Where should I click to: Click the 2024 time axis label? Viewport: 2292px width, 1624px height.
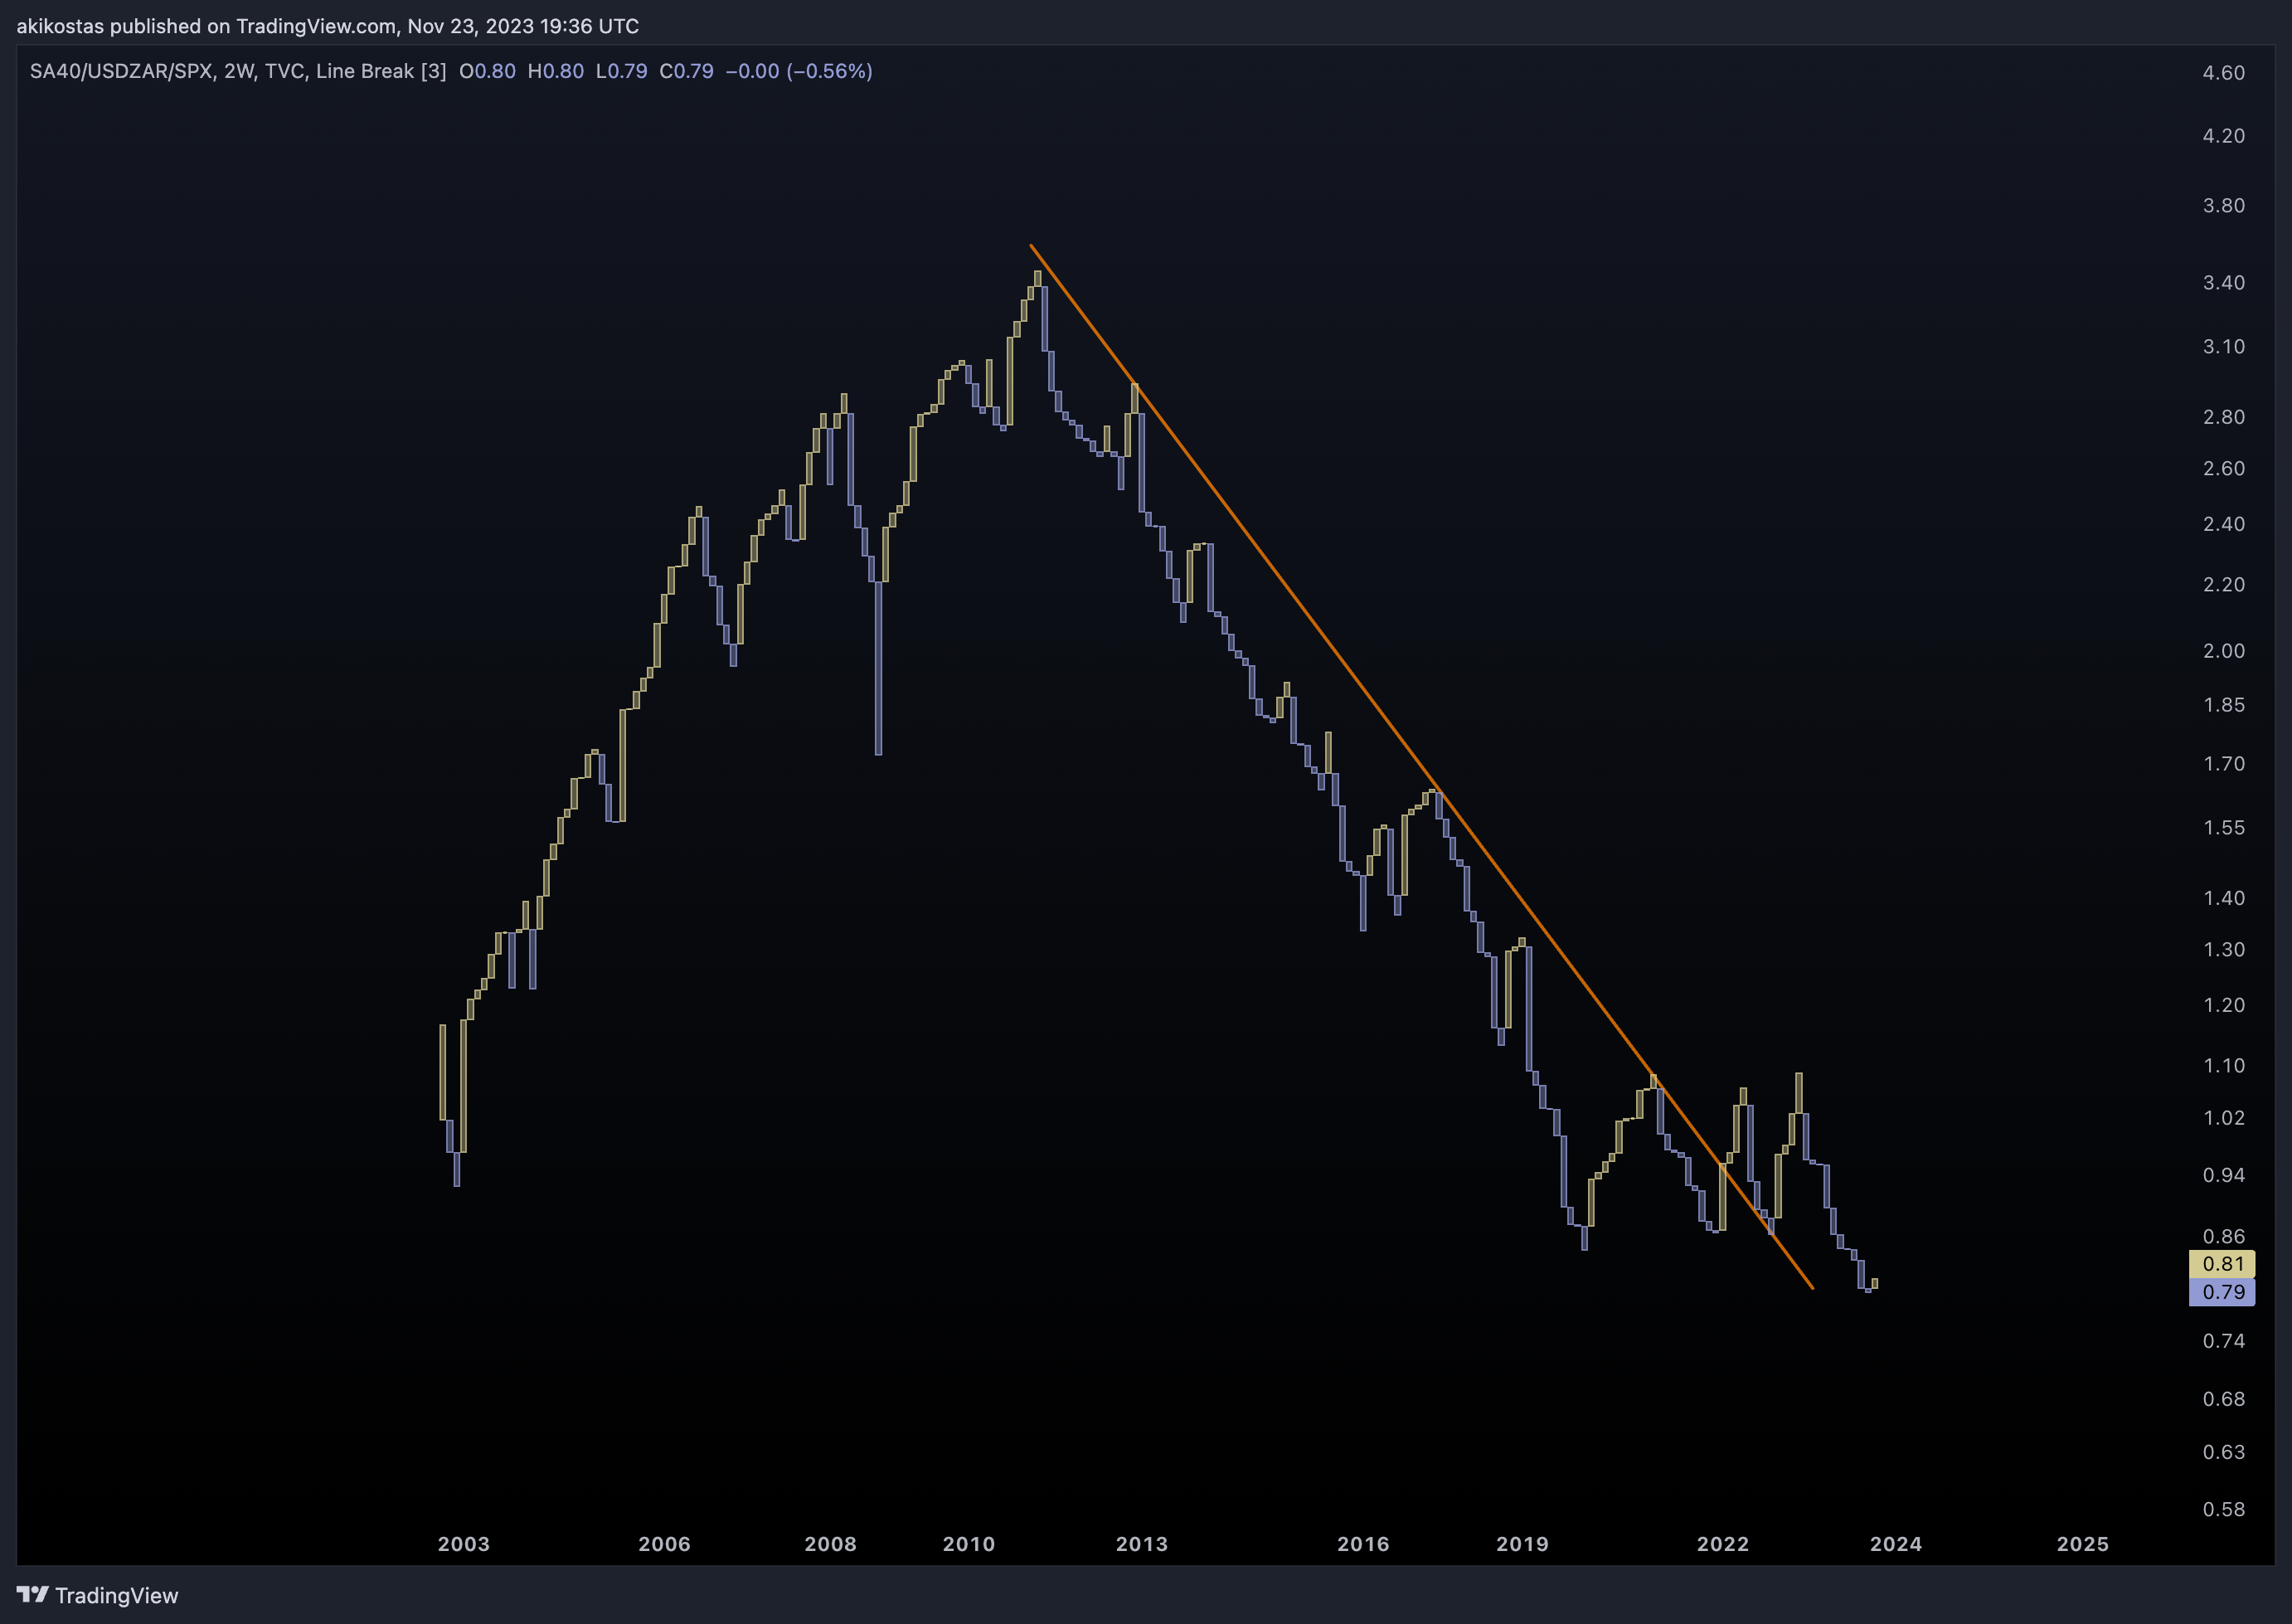coord(1896,1544)
